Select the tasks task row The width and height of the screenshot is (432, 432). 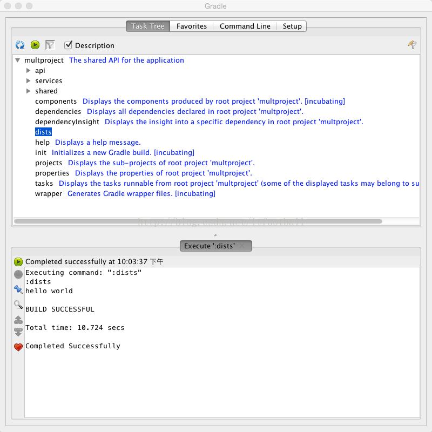click(227, 183)
